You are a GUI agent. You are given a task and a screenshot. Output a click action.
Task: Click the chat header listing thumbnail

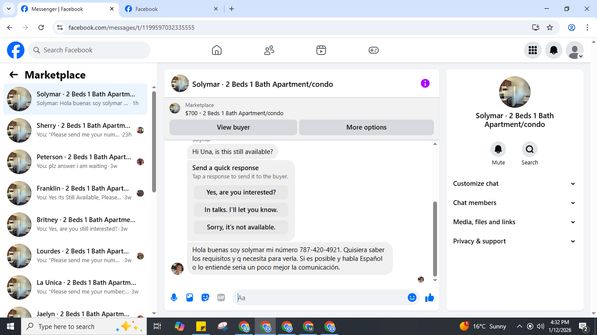pyautogui.click(x=180, y=83)
